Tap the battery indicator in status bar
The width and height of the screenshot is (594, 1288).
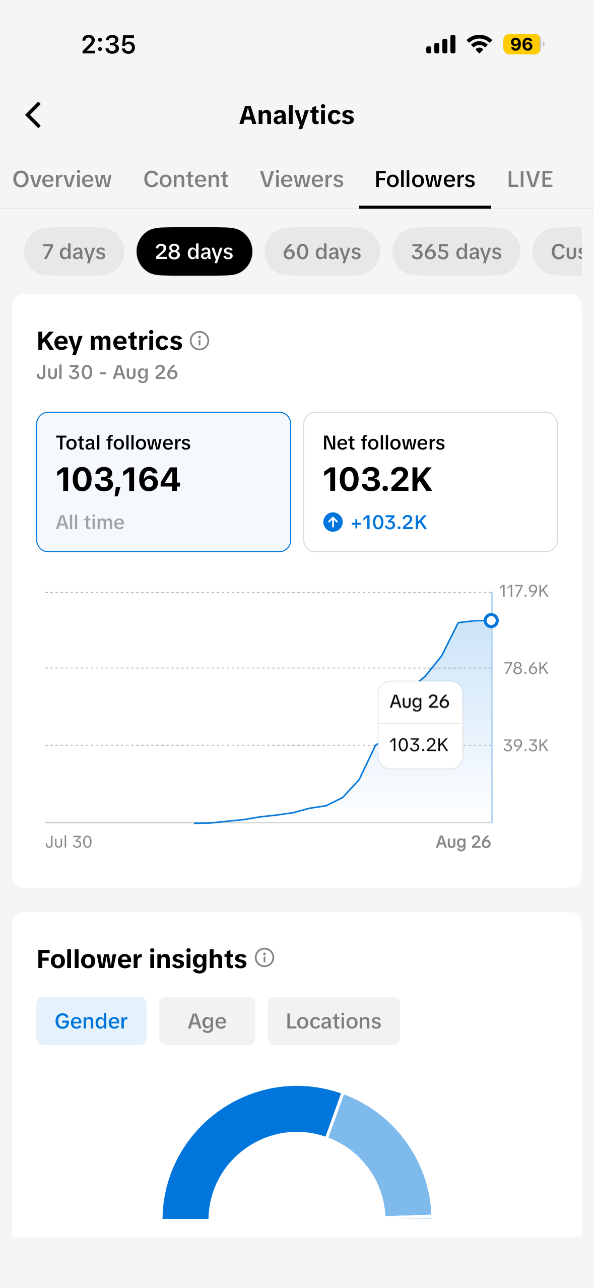(x=523, y=44)
